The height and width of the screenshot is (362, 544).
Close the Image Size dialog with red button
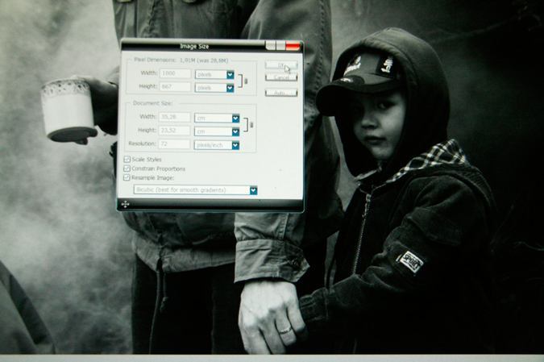293,46
